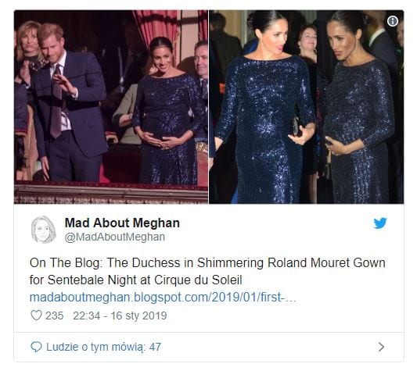The height and width of the screenshot is (378, 417).
Task: Click the Mad About Meghan display name
Action: [x=122, y=223]
